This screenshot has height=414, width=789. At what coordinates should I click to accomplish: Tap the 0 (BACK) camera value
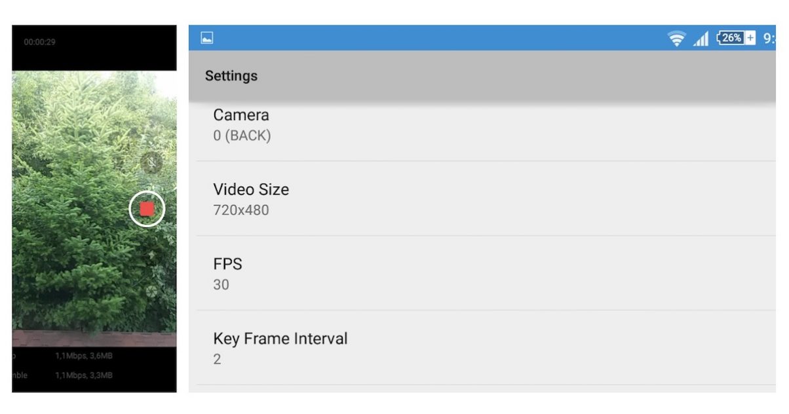(x=242, y=136)
